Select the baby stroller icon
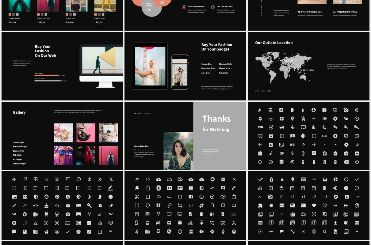This screenshot has width=371, height=245. (x=46, y=232)
